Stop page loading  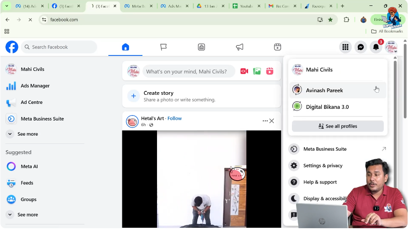tap(30, 20)
